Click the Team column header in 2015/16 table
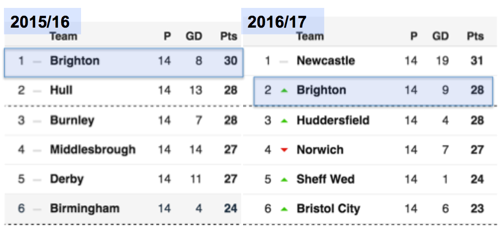This screenshot has width=502, height=229. pos(63,37)
